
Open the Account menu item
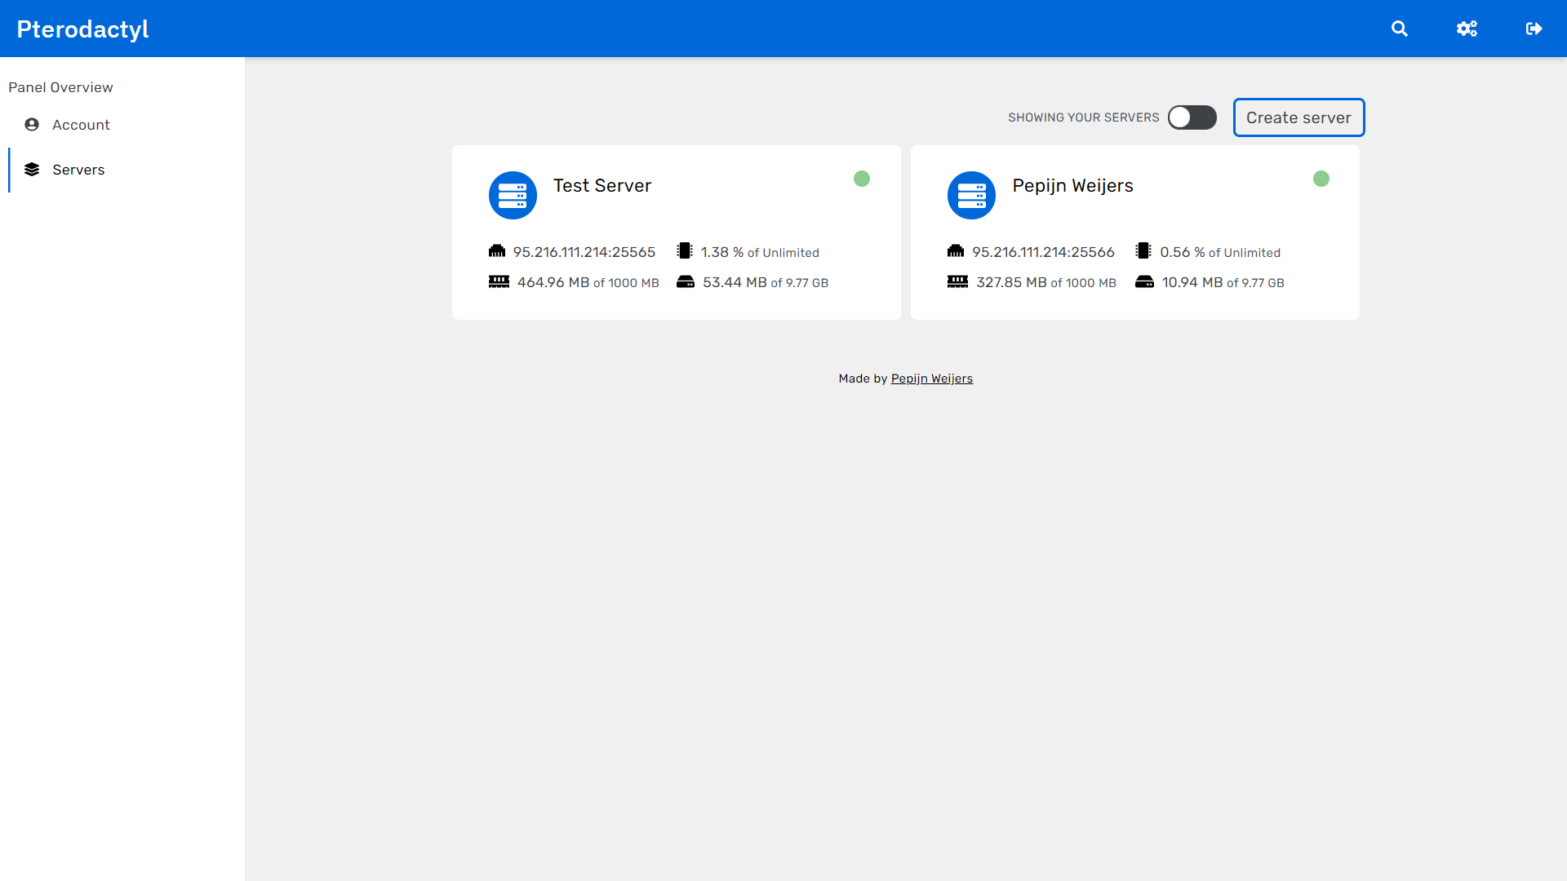pyautogui.click(x=81, y=125)
